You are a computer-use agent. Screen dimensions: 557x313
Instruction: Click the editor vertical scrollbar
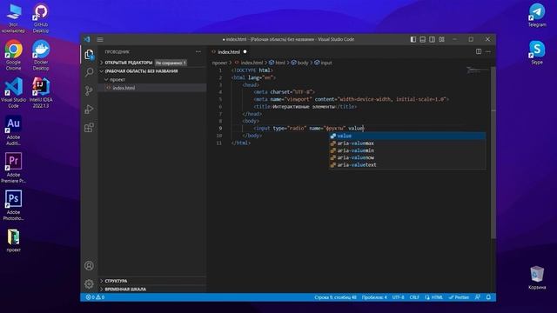coord(493,153)
